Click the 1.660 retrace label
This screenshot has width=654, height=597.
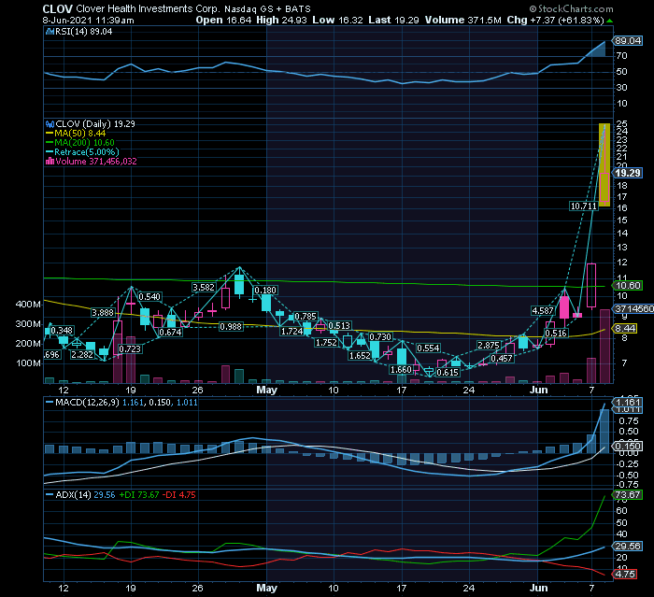coord(401,370)
